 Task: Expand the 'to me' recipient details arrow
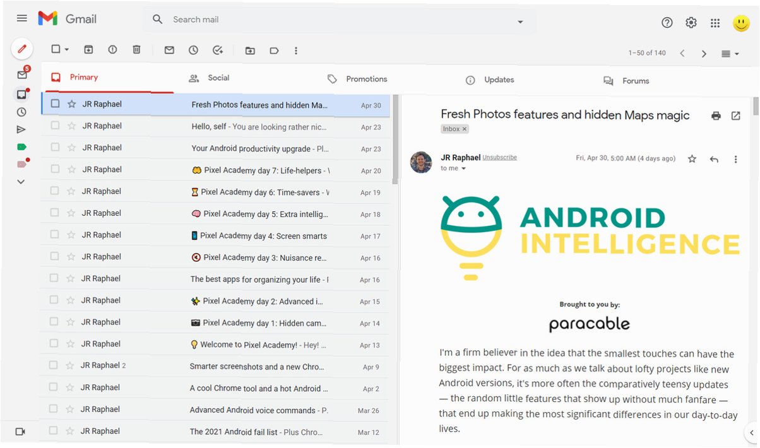click(463, 169)
